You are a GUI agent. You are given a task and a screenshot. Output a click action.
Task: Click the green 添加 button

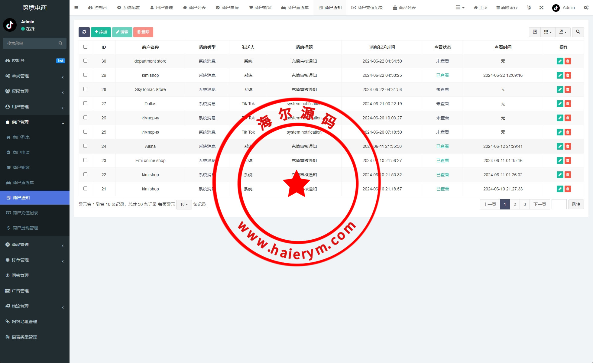[x=101, y=32]
